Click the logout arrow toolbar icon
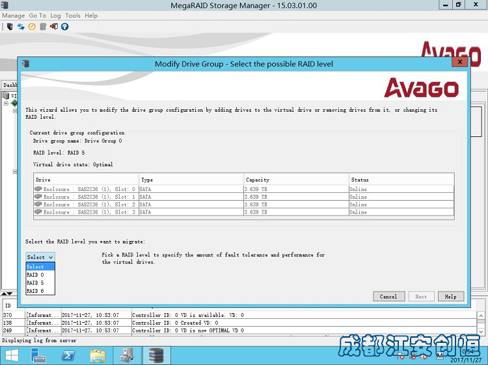The image size is (488, 365). point(54,27)
